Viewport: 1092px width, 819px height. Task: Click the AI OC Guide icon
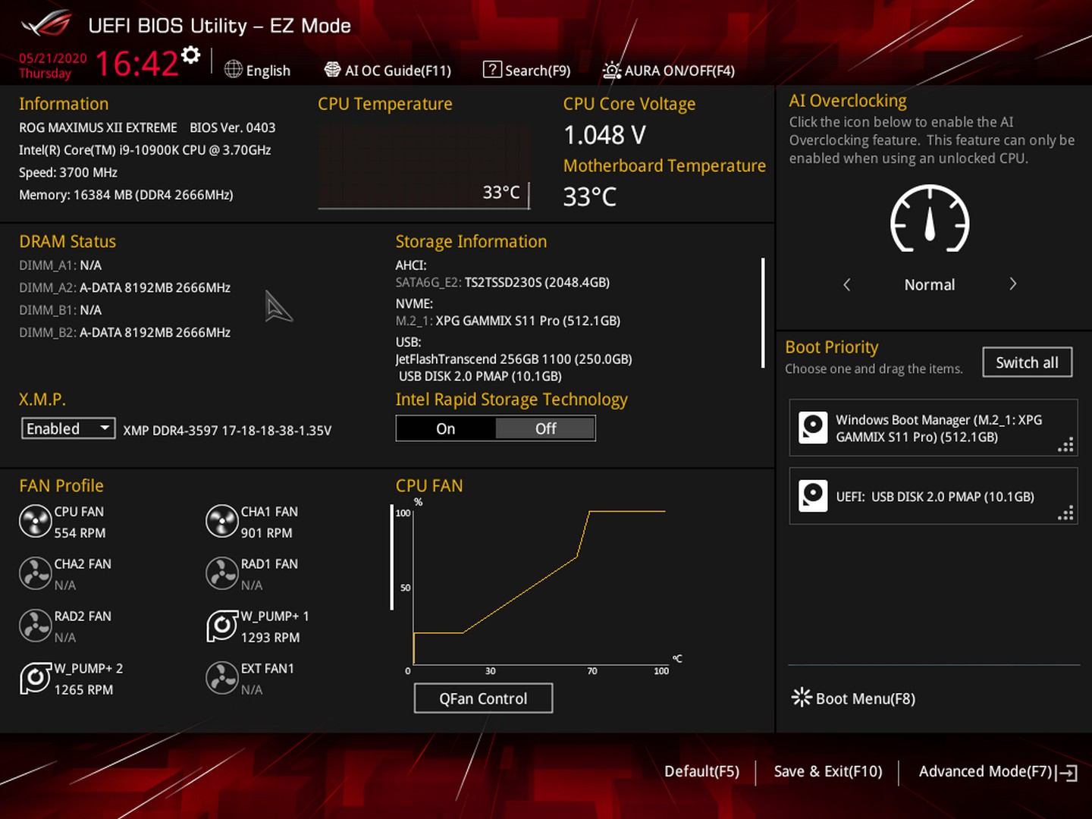tap(332, 70)
